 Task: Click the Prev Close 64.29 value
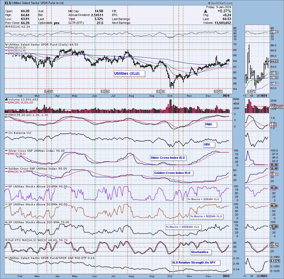[x=25, y=23]
